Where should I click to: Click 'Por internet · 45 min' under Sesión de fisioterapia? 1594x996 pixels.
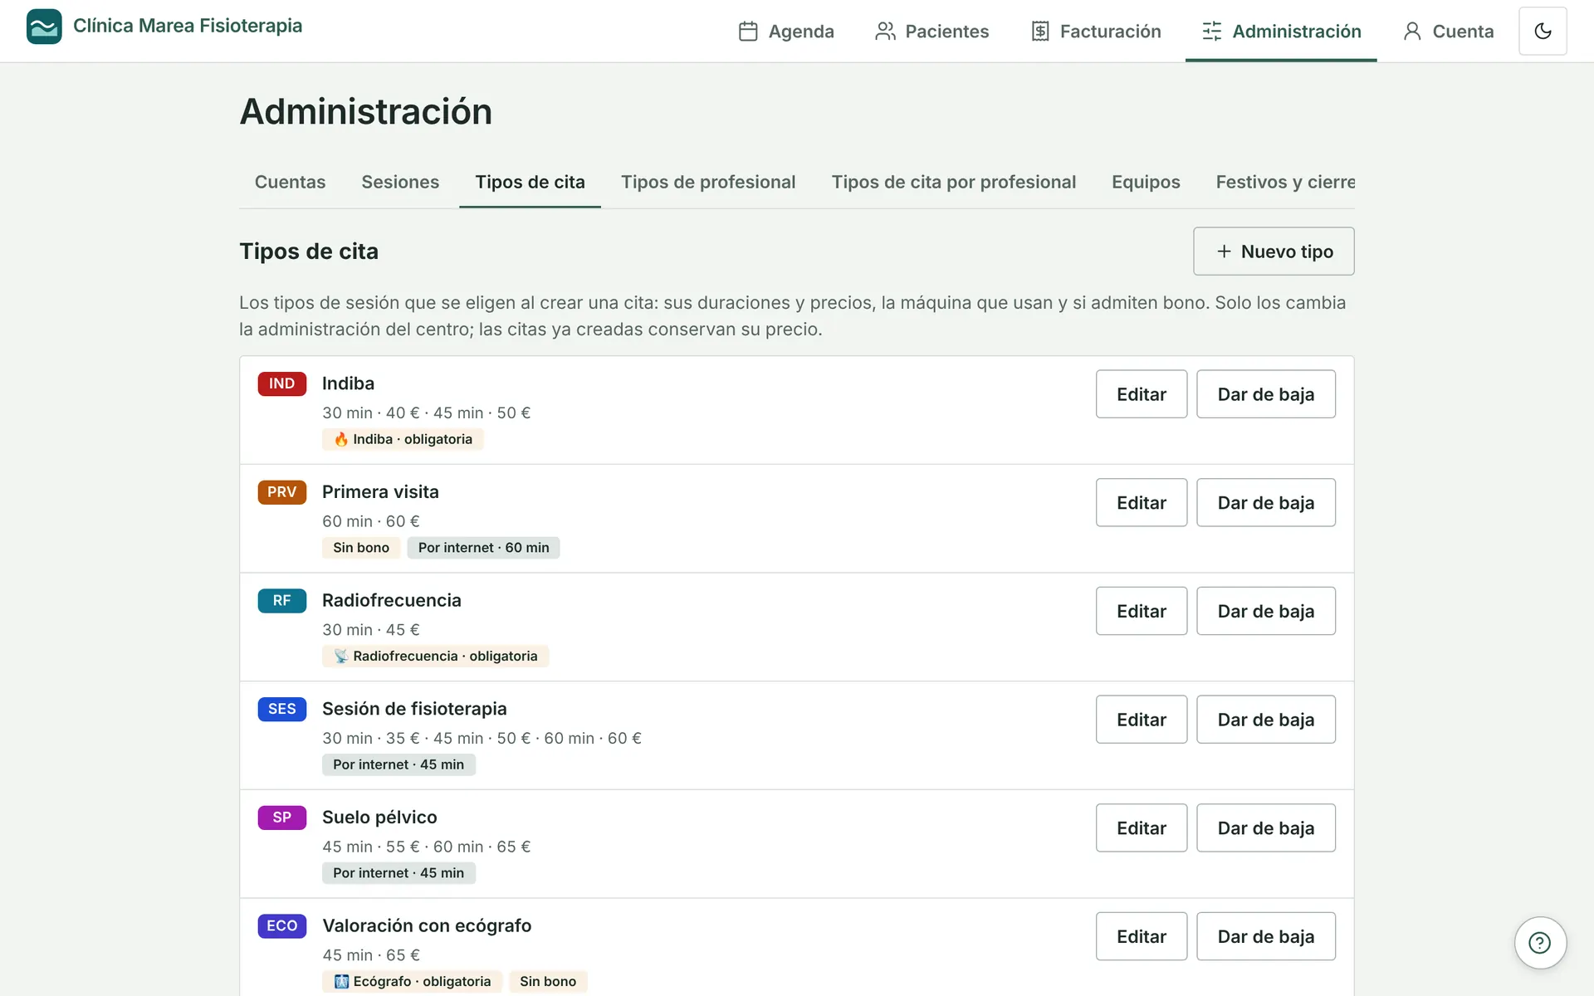click(x=398, y=764)
